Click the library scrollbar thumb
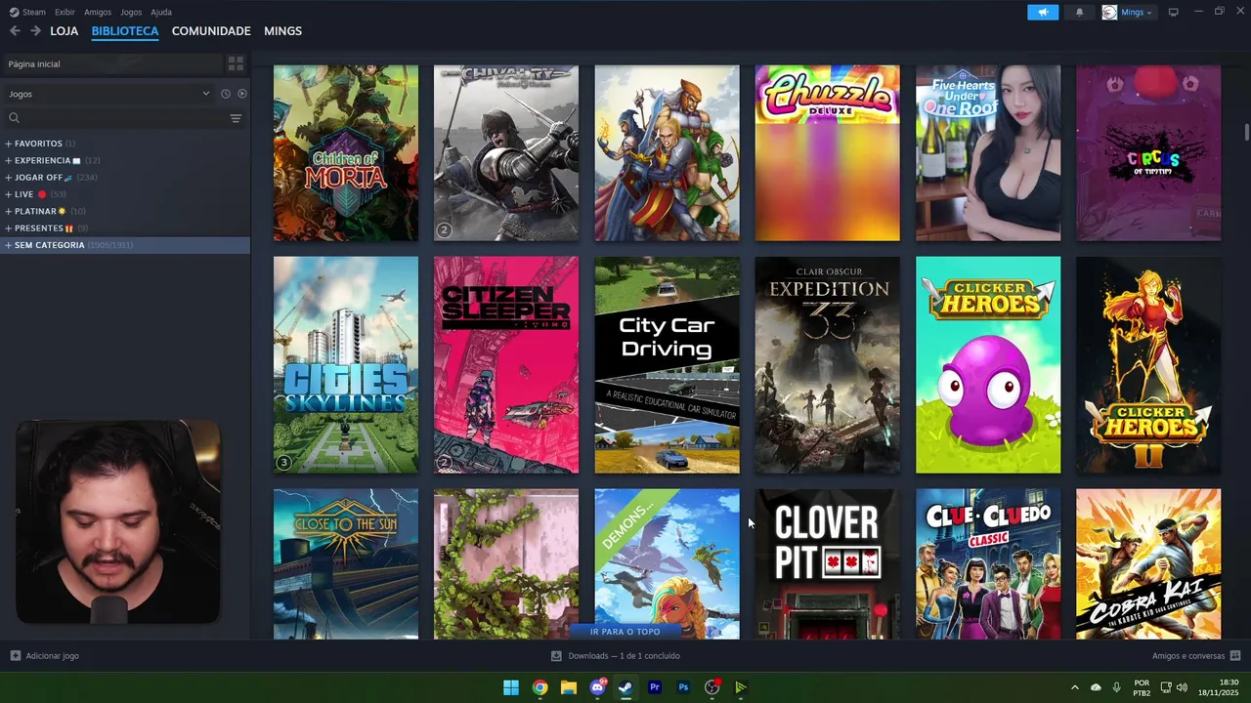Image resolution: width=1251 pixels, height=703 pixels. 1246,132
